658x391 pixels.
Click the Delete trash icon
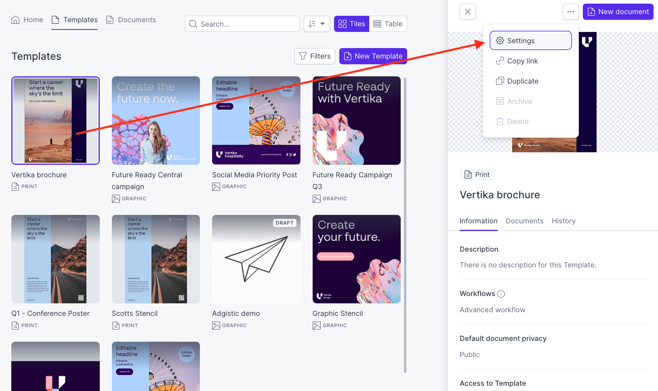click(500, 121)
